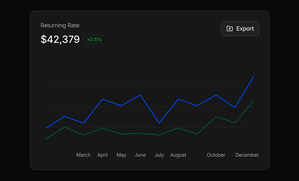
Task: Select April on the chart axis
Action: [x=103, y=155]
